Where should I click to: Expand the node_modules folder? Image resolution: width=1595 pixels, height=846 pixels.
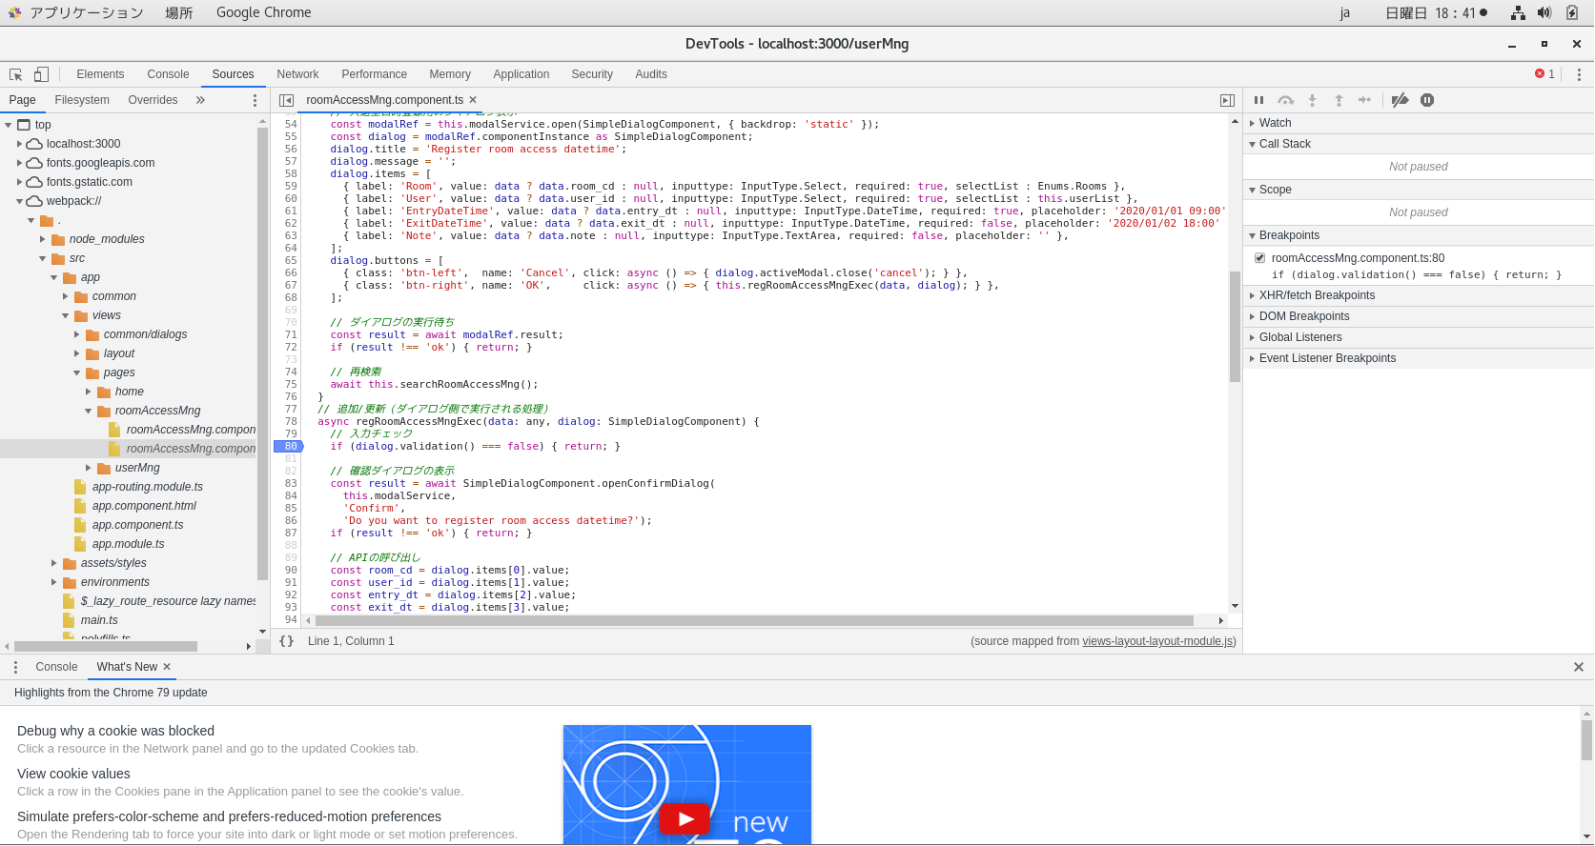coord(43,239)
